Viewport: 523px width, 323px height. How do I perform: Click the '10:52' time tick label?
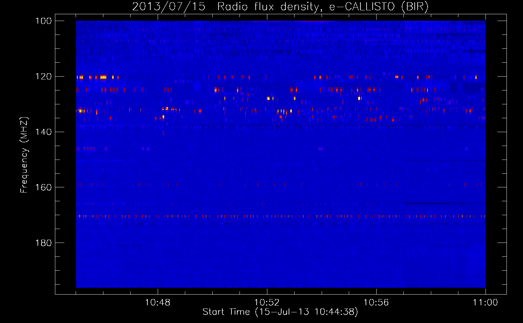coord(267,303)
